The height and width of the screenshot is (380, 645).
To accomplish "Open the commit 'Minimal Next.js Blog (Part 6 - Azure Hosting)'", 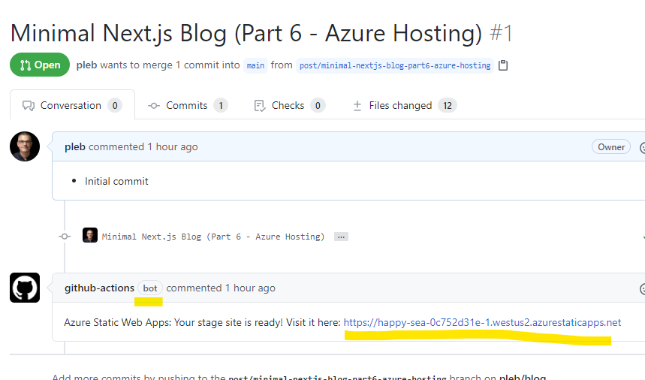I will click(213, 237).
